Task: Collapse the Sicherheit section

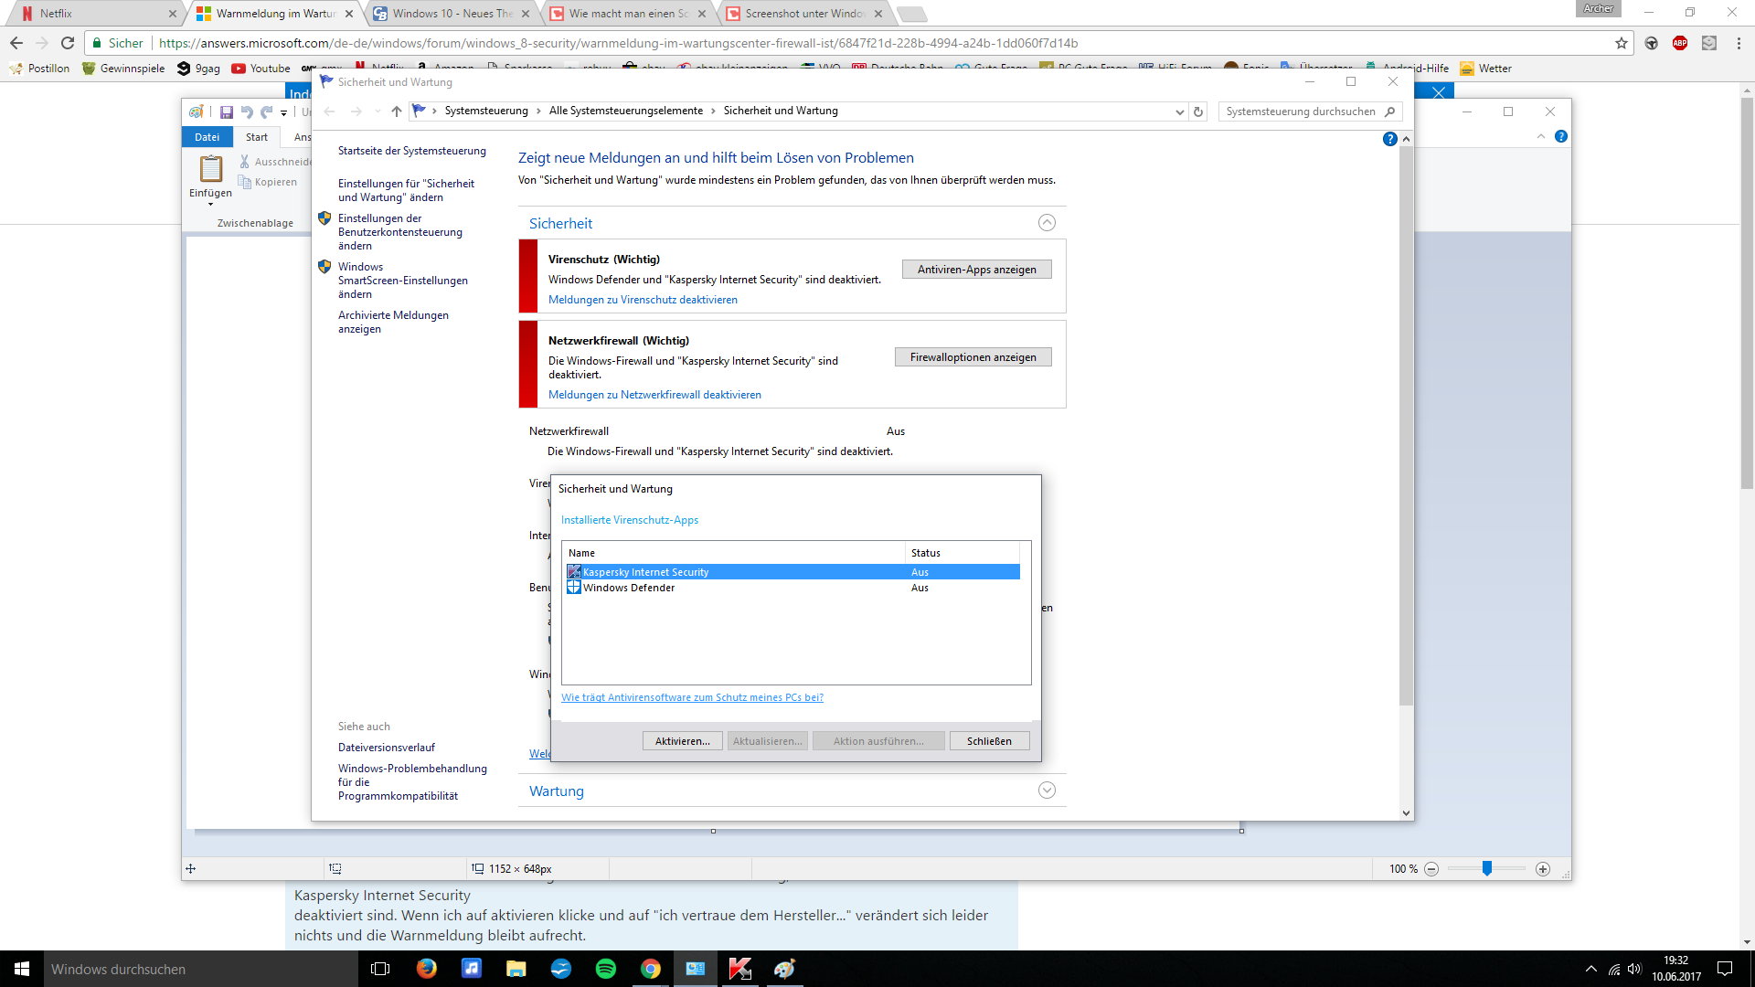Action: click(1047, 223)
